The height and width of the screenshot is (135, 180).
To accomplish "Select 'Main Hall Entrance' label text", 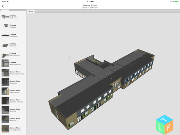I will 16,102.
